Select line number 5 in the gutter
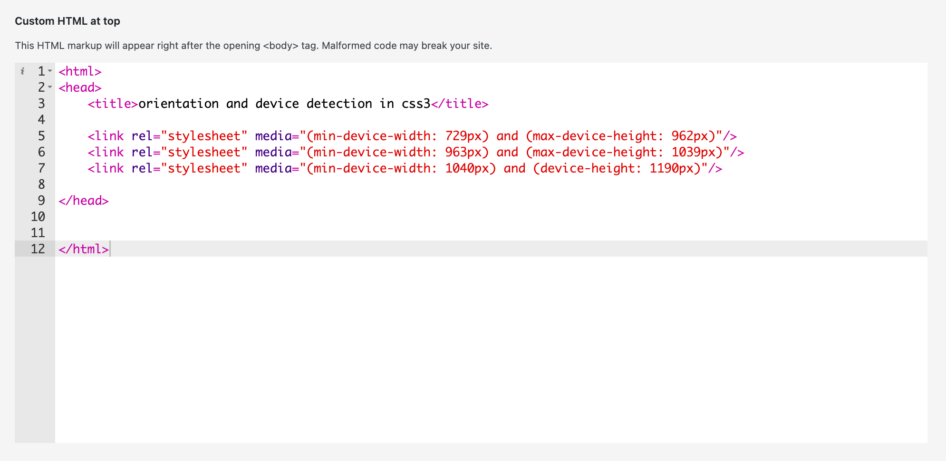 pyautogui.click(x=41, y=136)
